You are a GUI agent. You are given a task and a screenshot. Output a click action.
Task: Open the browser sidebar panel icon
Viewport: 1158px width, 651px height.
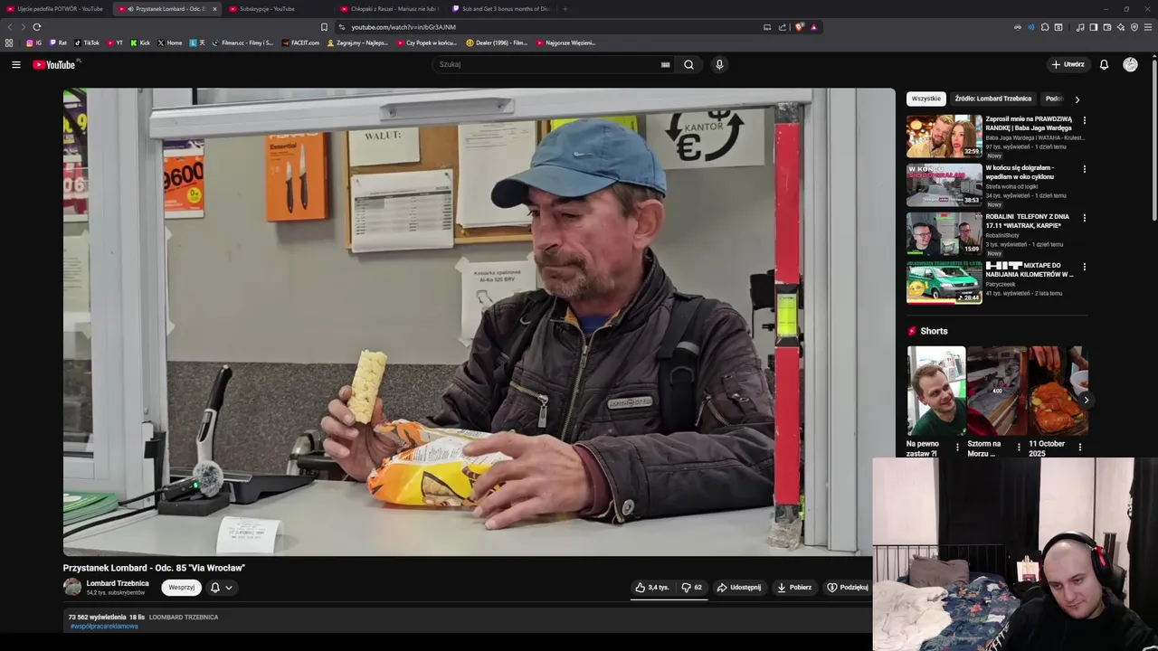point(1094,27)
